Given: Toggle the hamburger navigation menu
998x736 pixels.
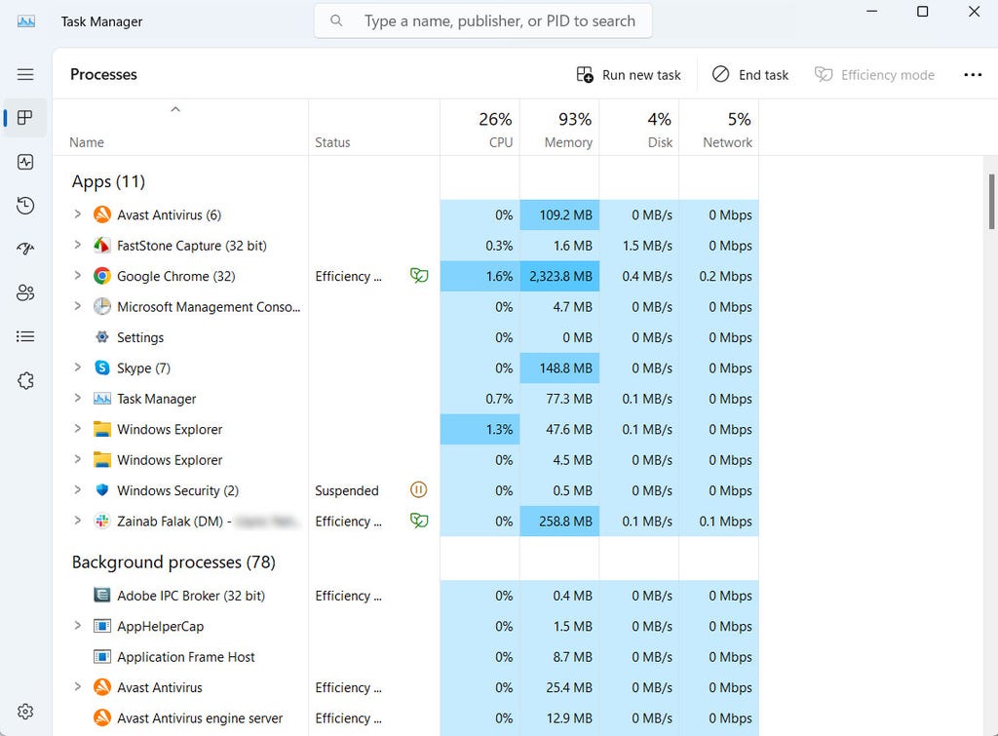Looking at the screenshot, I should click(26, 75).
